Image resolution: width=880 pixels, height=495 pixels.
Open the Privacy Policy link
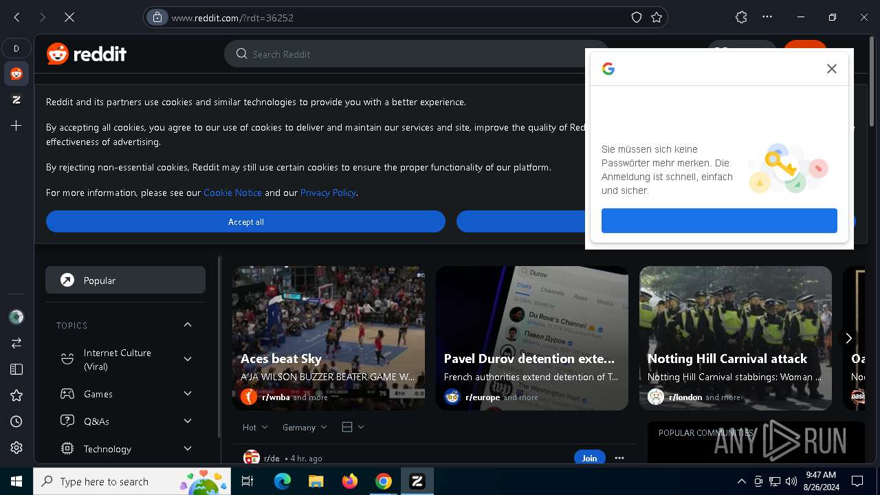pos(328,192)
